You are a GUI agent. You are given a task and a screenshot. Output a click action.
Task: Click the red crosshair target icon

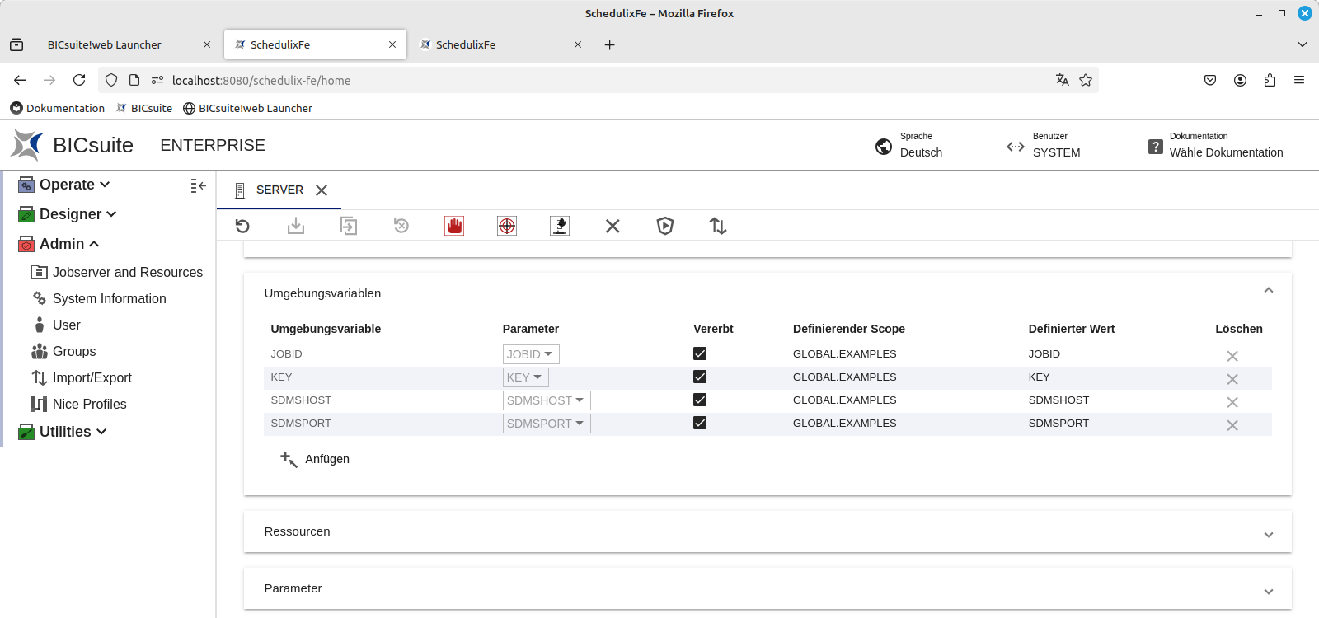click(x=507, y=226)
